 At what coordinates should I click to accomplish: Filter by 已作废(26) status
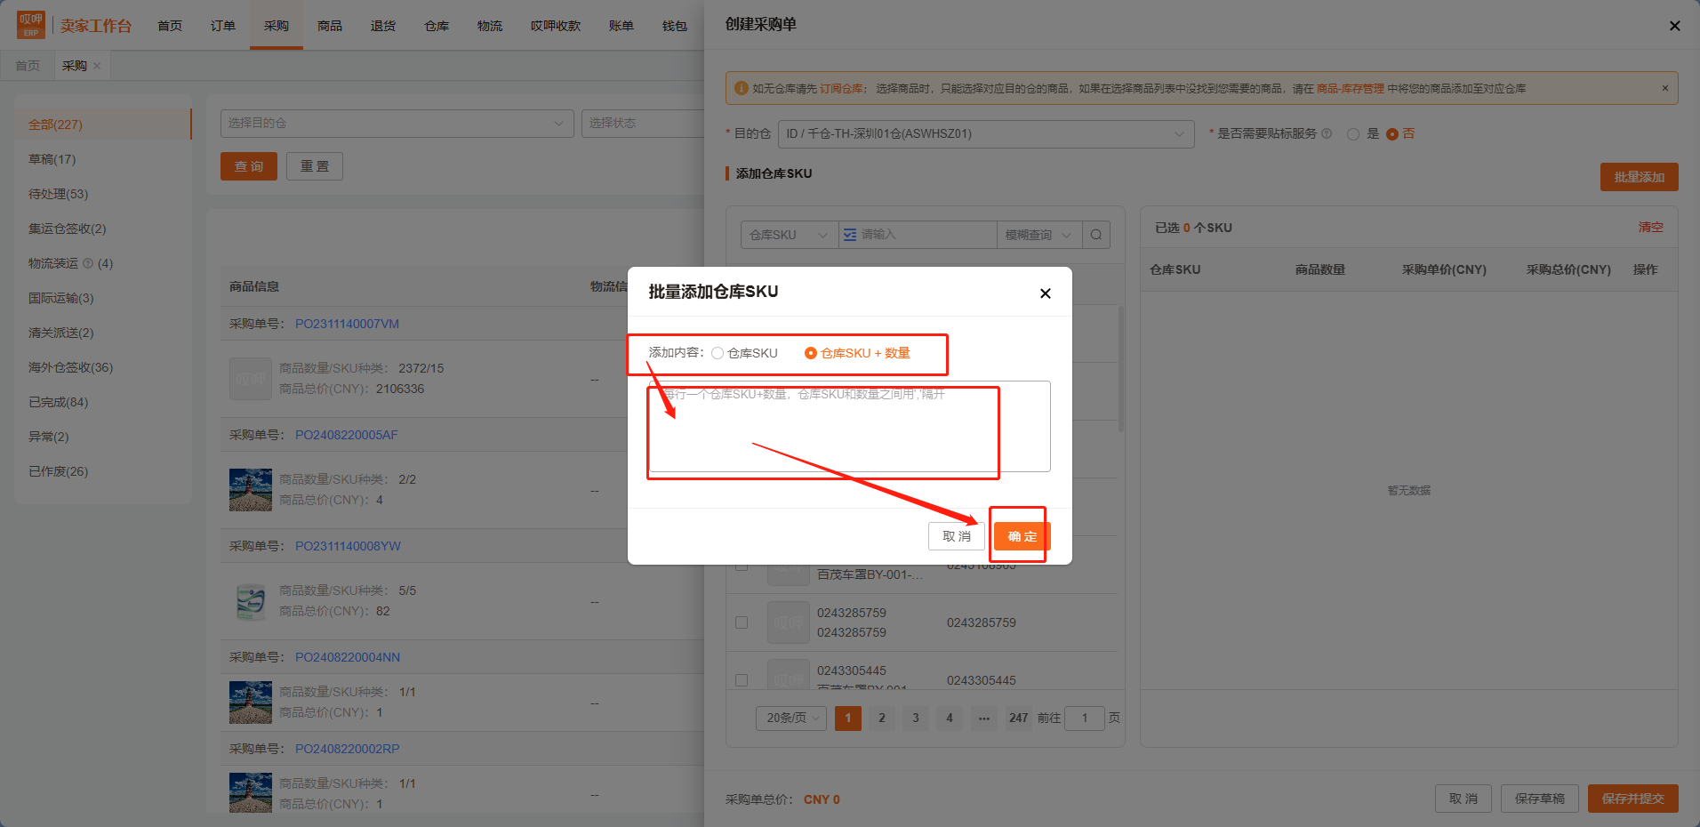(59, 471)
